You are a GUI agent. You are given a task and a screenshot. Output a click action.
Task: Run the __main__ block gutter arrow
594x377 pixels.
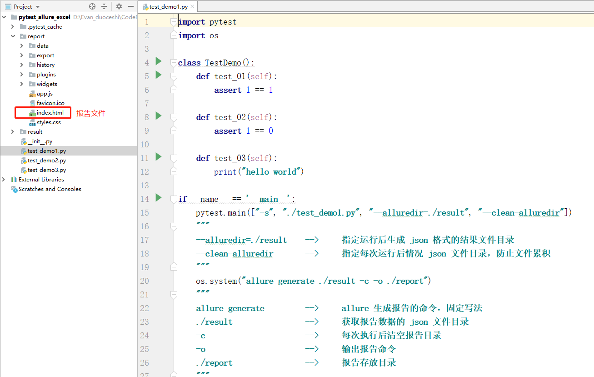(158, 197)
